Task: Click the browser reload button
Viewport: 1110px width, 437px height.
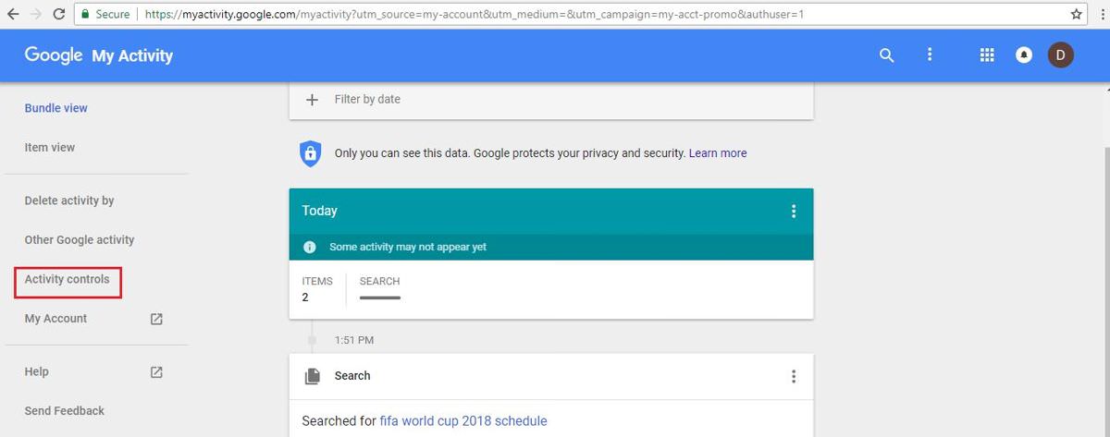Action: tap(58, 14)
